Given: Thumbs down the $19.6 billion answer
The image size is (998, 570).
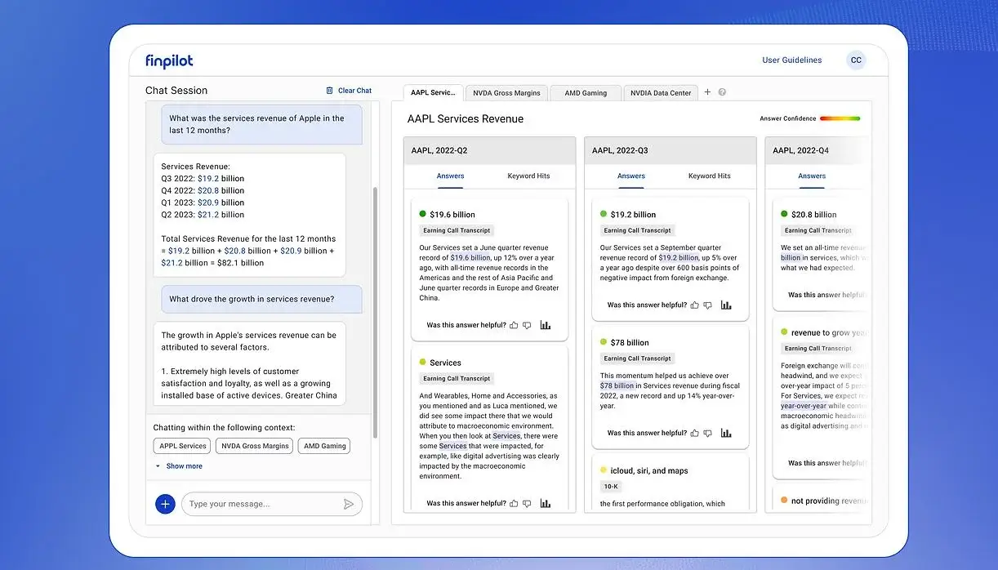Looking at the screenshot, I should coord(527,325).
